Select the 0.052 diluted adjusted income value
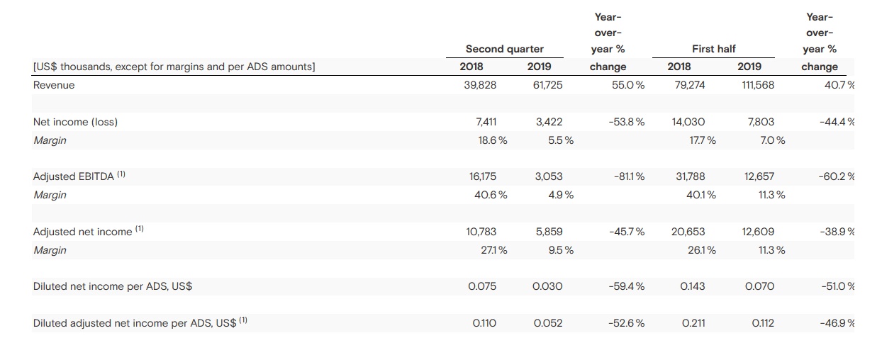 pos(547,323)
